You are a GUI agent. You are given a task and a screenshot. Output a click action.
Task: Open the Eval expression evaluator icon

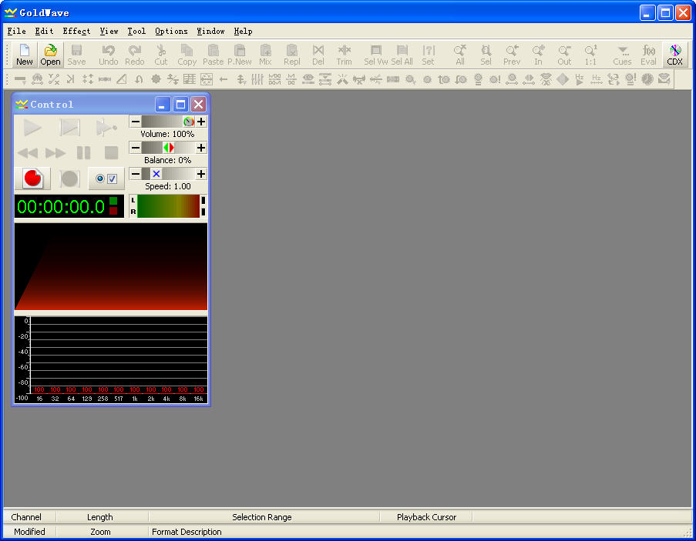pyautogui.click(x=648, y=55)
